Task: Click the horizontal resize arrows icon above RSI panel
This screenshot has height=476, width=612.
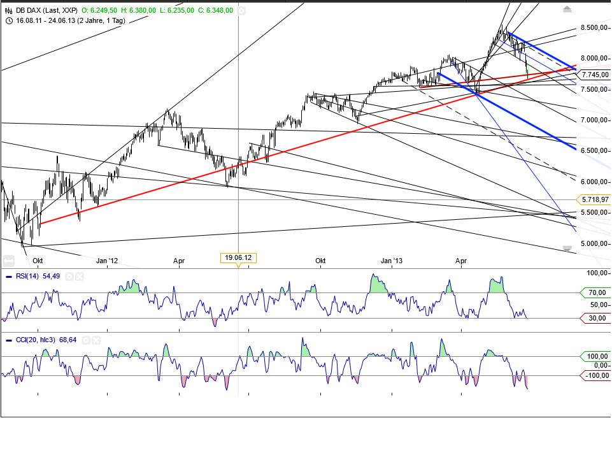Action: point(8,259)
